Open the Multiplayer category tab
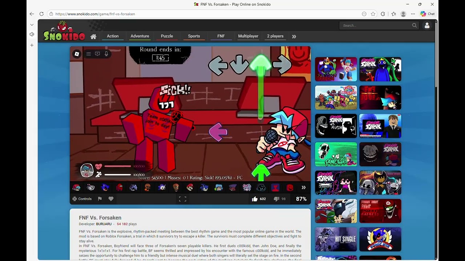The image size is (465, 261). [x=248, y=36]
